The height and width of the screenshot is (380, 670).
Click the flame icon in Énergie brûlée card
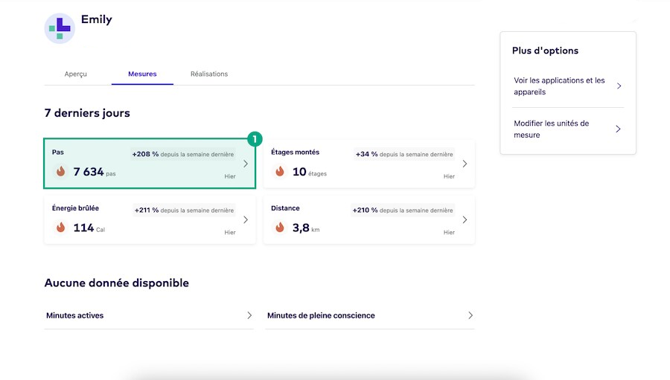pyautogui.click(x=61, y=227)
